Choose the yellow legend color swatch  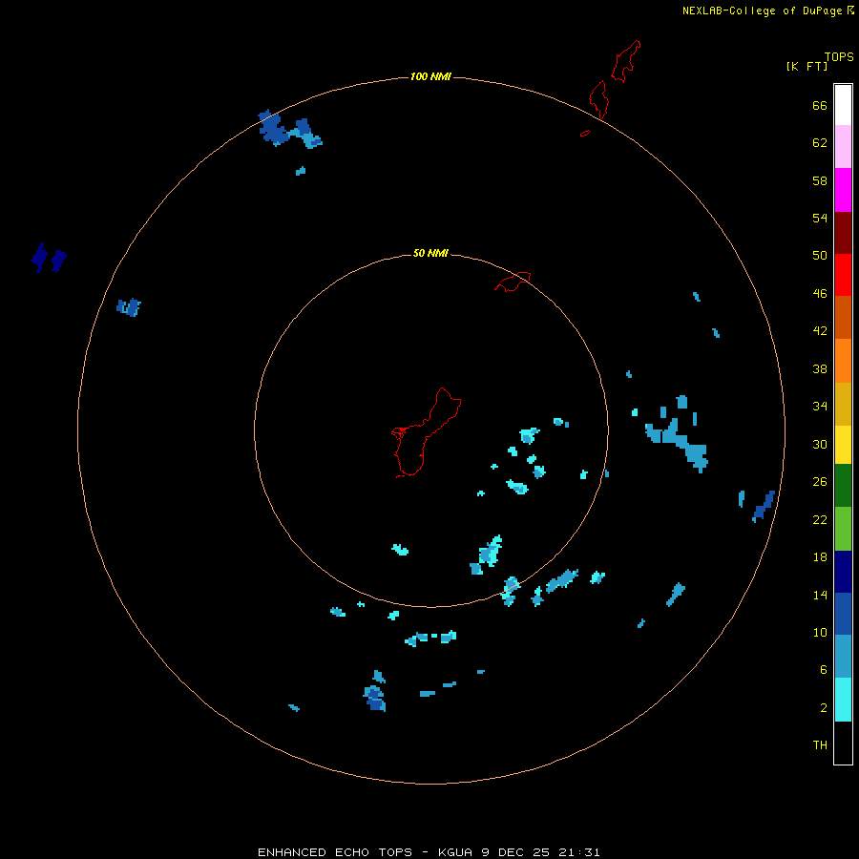[x=843, y=445]
